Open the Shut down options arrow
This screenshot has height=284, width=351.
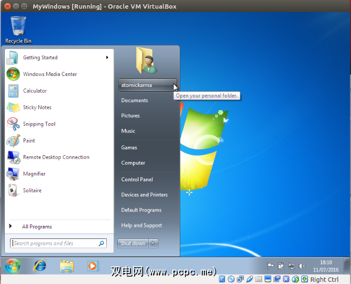click(x=153, y=243)
